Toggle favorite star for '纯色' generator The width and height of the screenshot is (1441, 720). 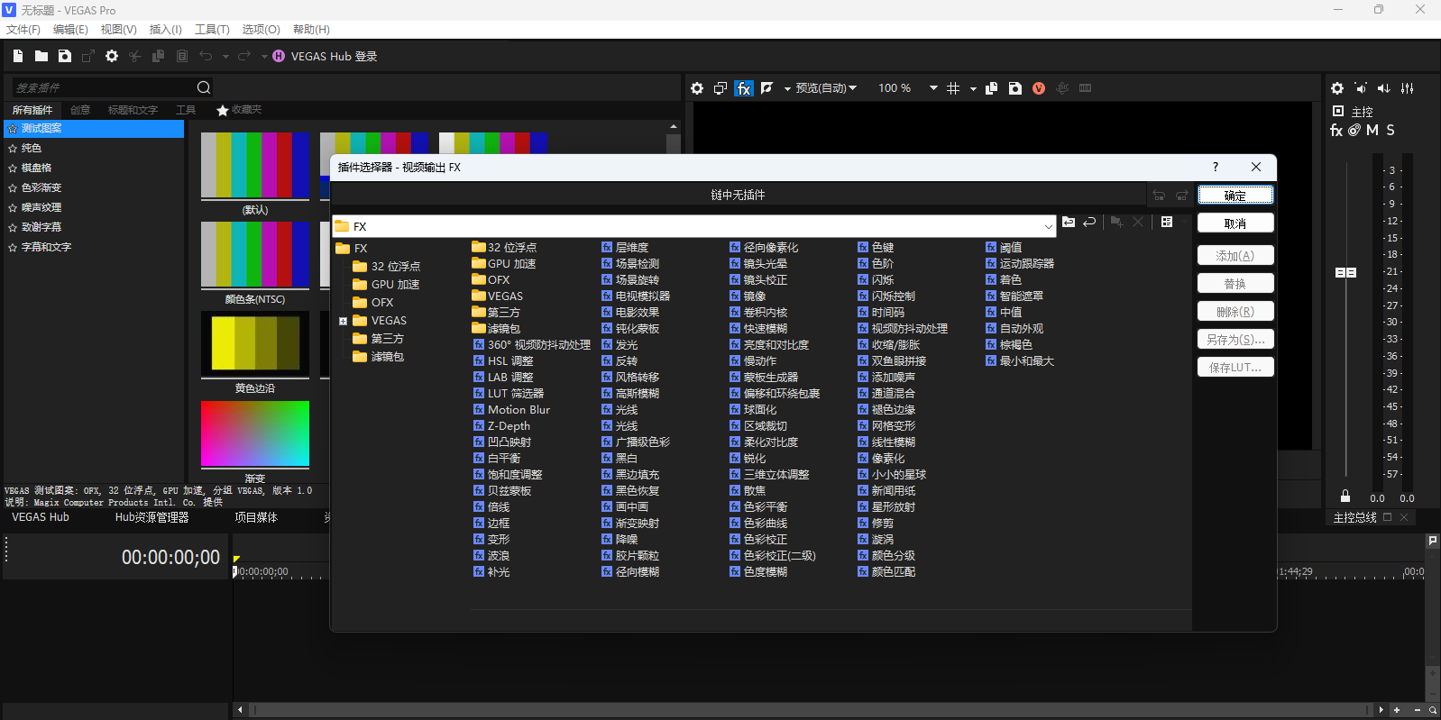coord(13,149)
